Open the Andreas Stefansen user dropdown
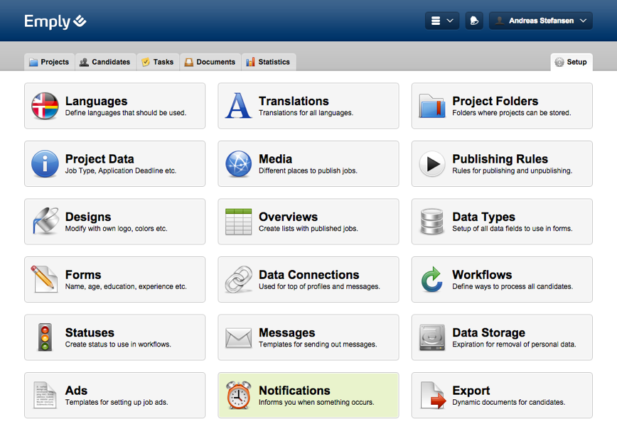 click(x=540, y=21)
